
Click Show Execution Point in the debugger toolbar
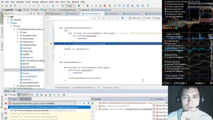pos(32,95)
